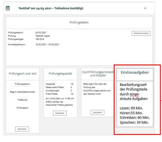Screen dimensions: 162x142
Task: Select the exam date value 24.03.2021
Action: tap(41, 33)
